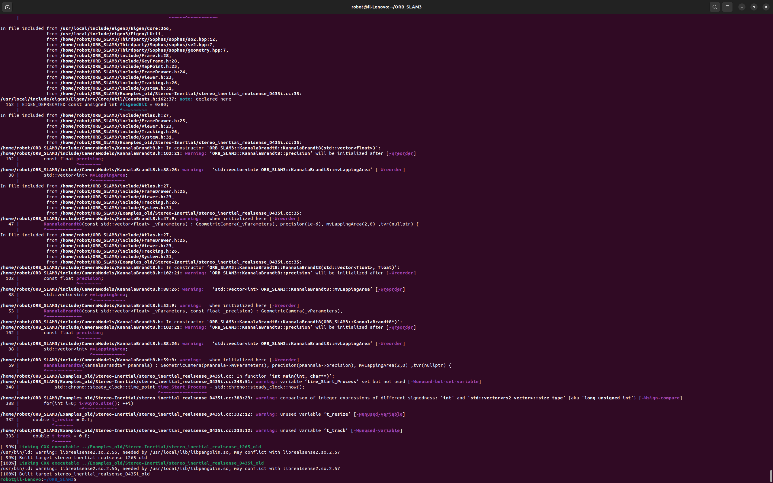Viewport: 773px width, 483px height.
Task: Click the Eigen/Core:366 include path
Action: [x=115, y=28]
